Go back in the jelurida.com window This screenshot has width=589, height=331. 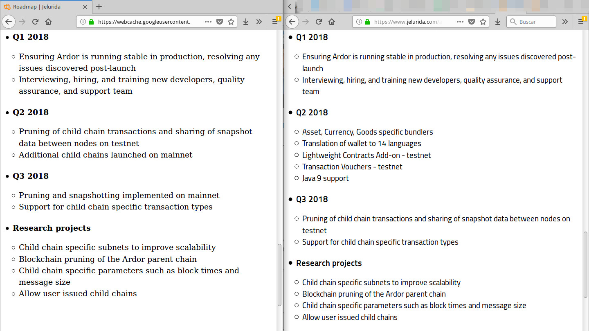[x=292, y=22]
